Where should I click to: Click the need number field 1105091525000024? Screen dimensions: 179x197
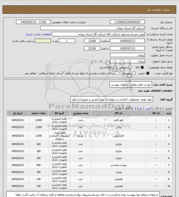tap(127, 22)
